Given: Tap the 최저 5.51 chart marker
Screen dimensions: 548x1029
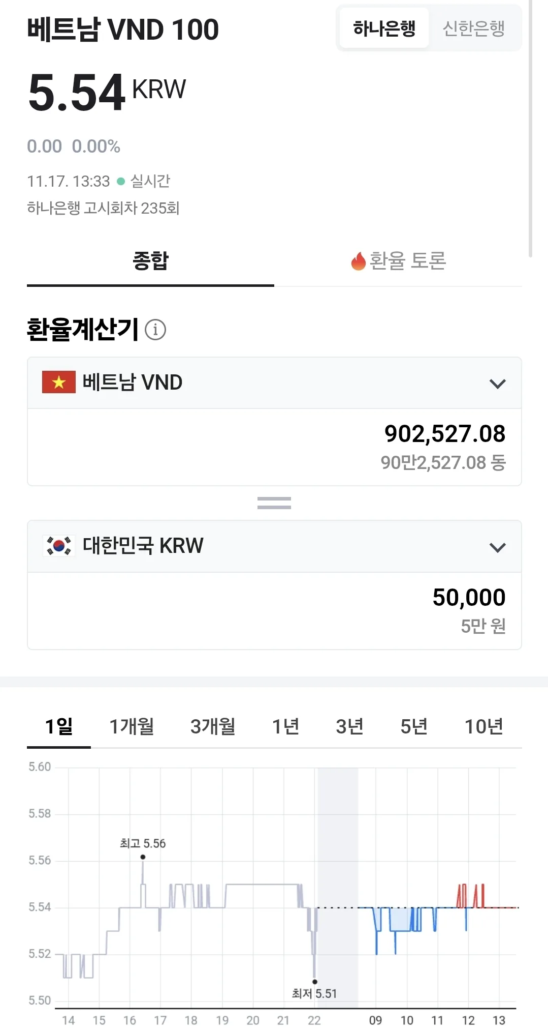Looking at the screenshot, I should [315, 982].
